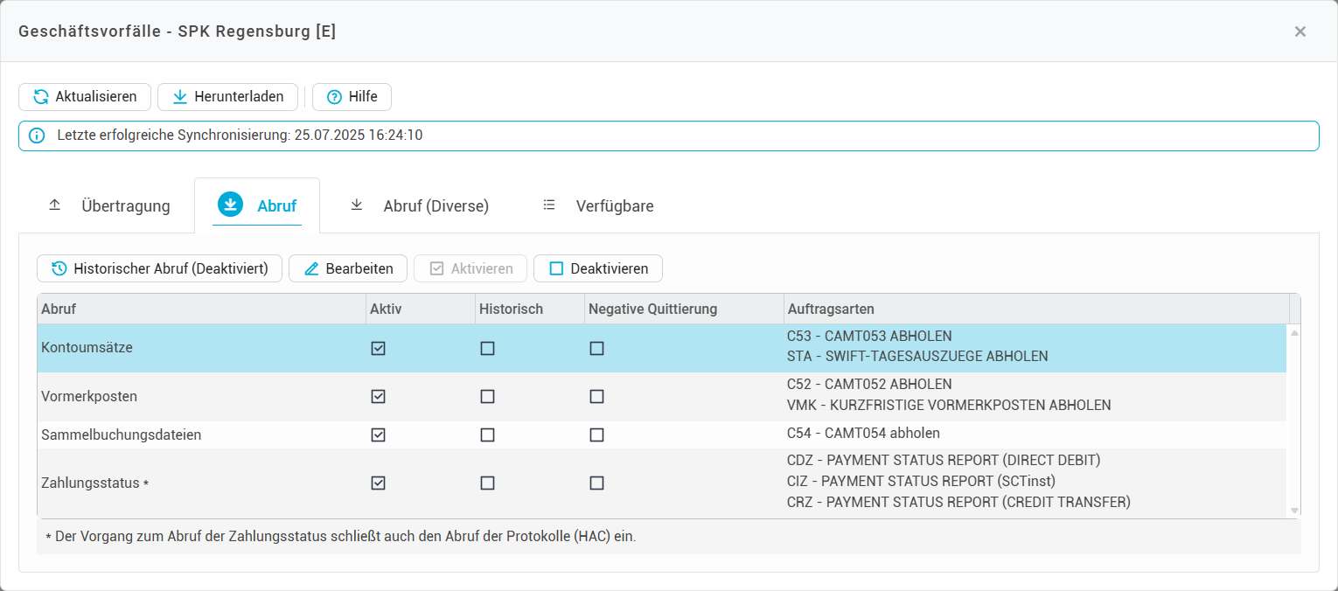Click the Bearbeiten pencil icon
The image size is (1338, 591).
coord(311,268)
